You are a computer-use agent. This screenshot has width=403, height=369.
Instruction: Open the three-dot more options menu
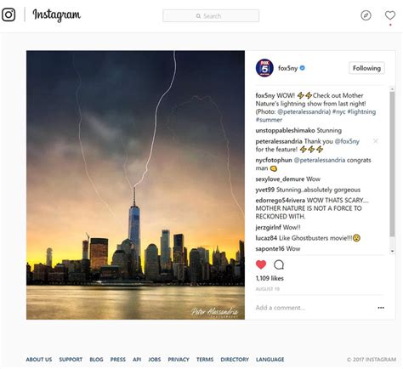[381, 308]
